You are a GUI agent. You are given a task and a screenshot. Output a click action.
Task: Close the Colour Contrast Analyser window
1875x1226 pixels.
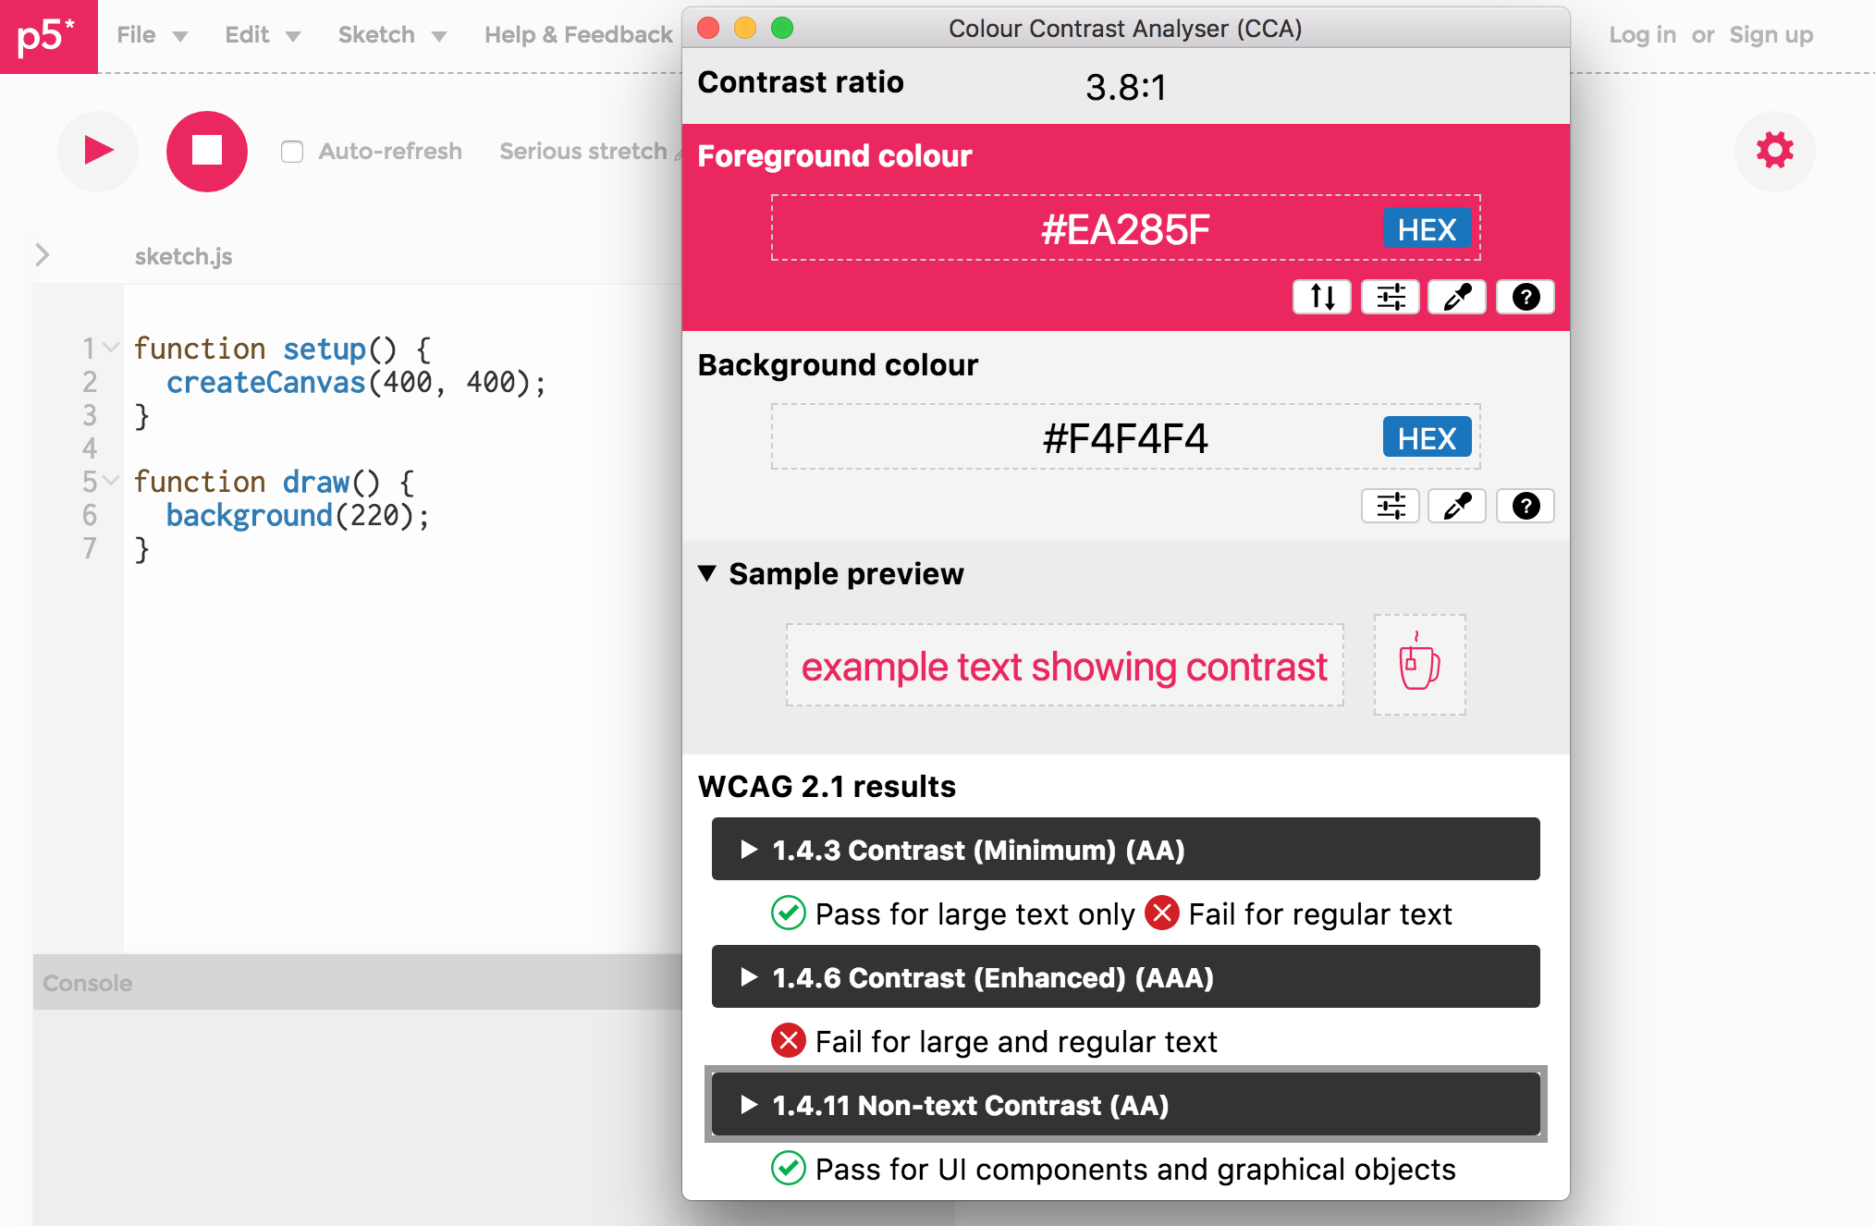pos(708,28)
